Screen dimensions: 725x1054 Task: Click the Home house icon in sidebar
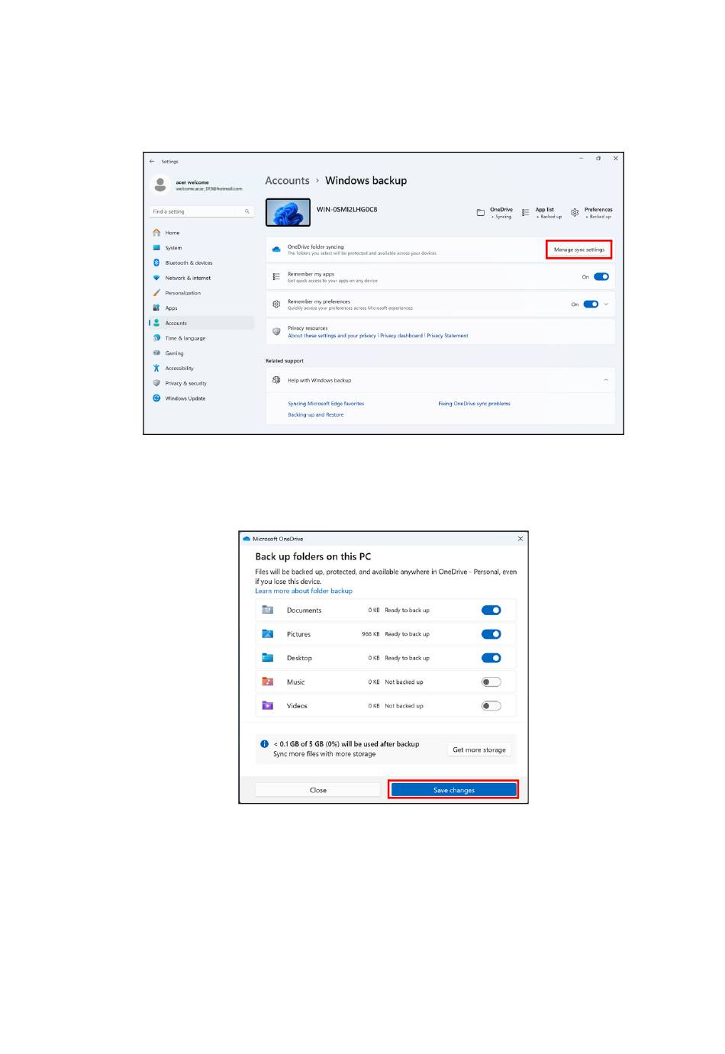tap(156, 233)
